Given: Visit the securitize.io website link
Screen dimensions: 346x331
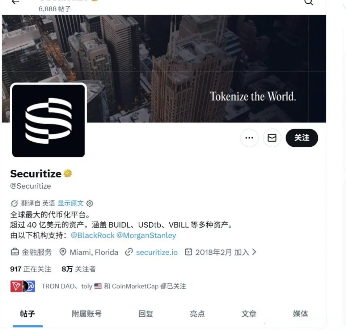Looking at the screenshot, I should [157, 252].
